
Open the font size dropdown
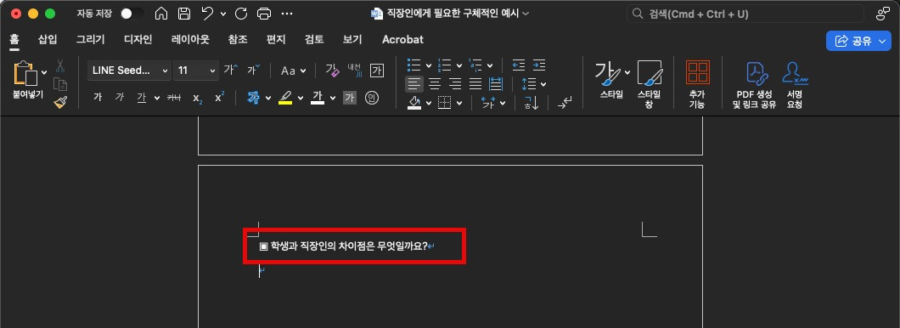196,70
